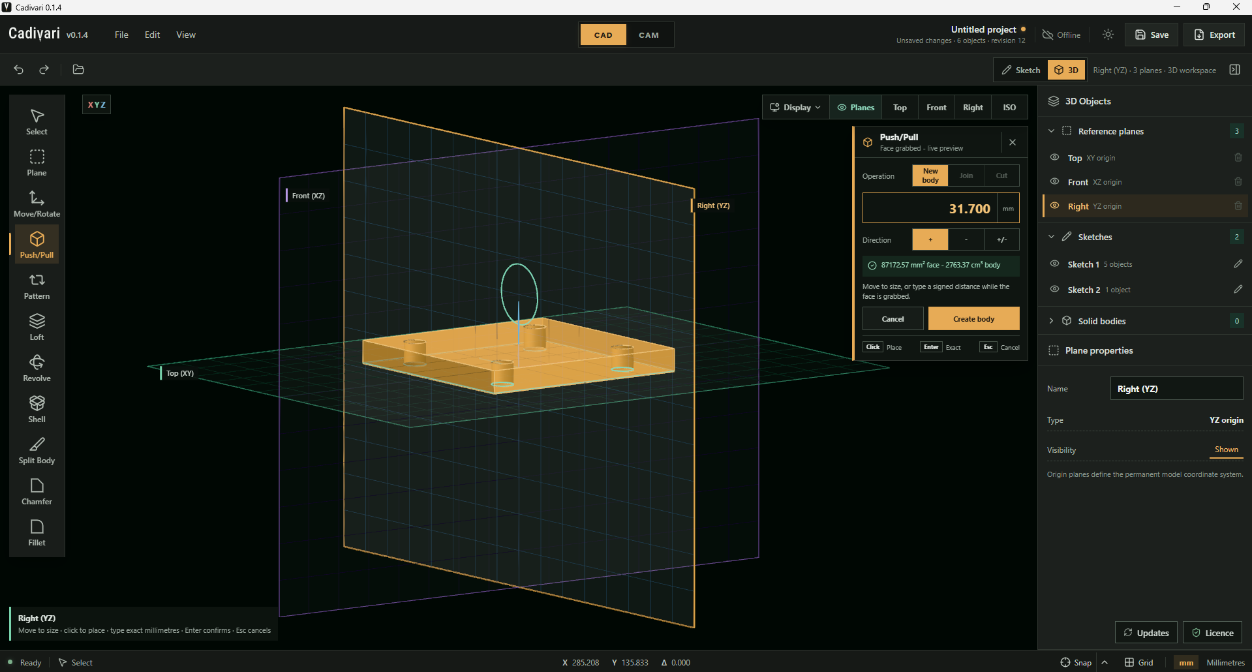Open project folder icon

[x=78, y=70]
